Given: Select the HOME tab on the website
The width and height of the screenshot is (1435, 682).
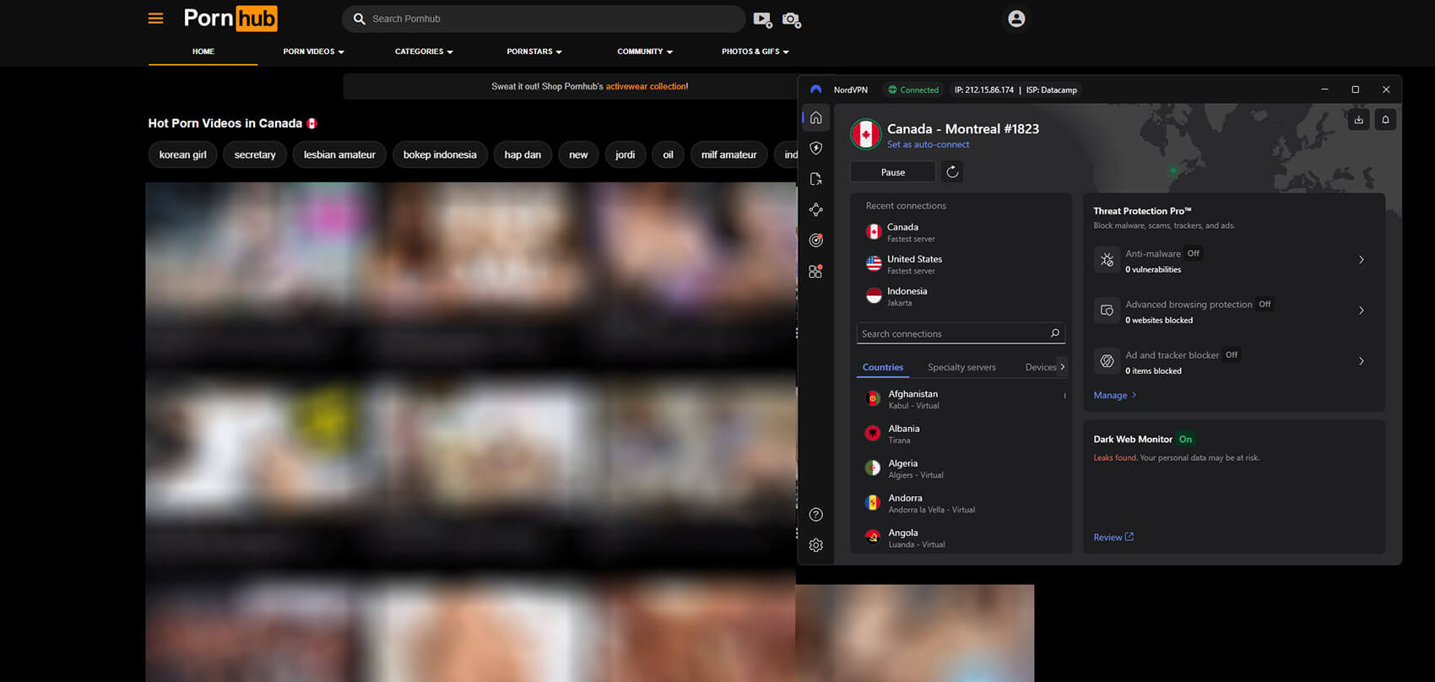Looking at the screenshot, I should pyautogui.click(x=203, y=51).
